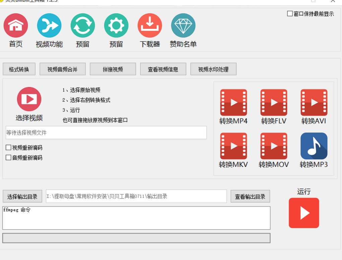The width and height of the screenshot is (342, 260).
Task: Select the 转换MP4 format icon
Action: click(x=233, y=102)
